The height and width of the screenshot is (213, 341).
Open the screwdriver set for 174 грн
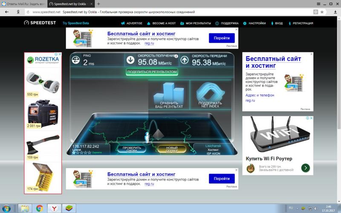click(x=43, y=177)
